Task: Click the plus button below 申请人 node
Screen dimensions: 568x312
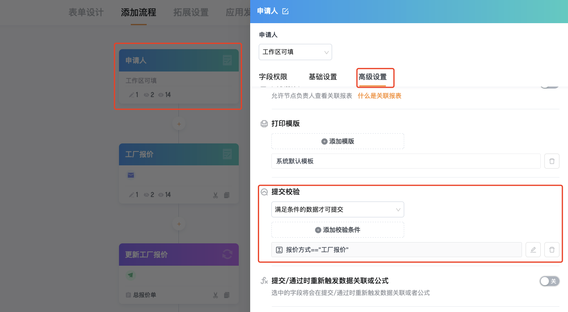Action: (178, 123)
